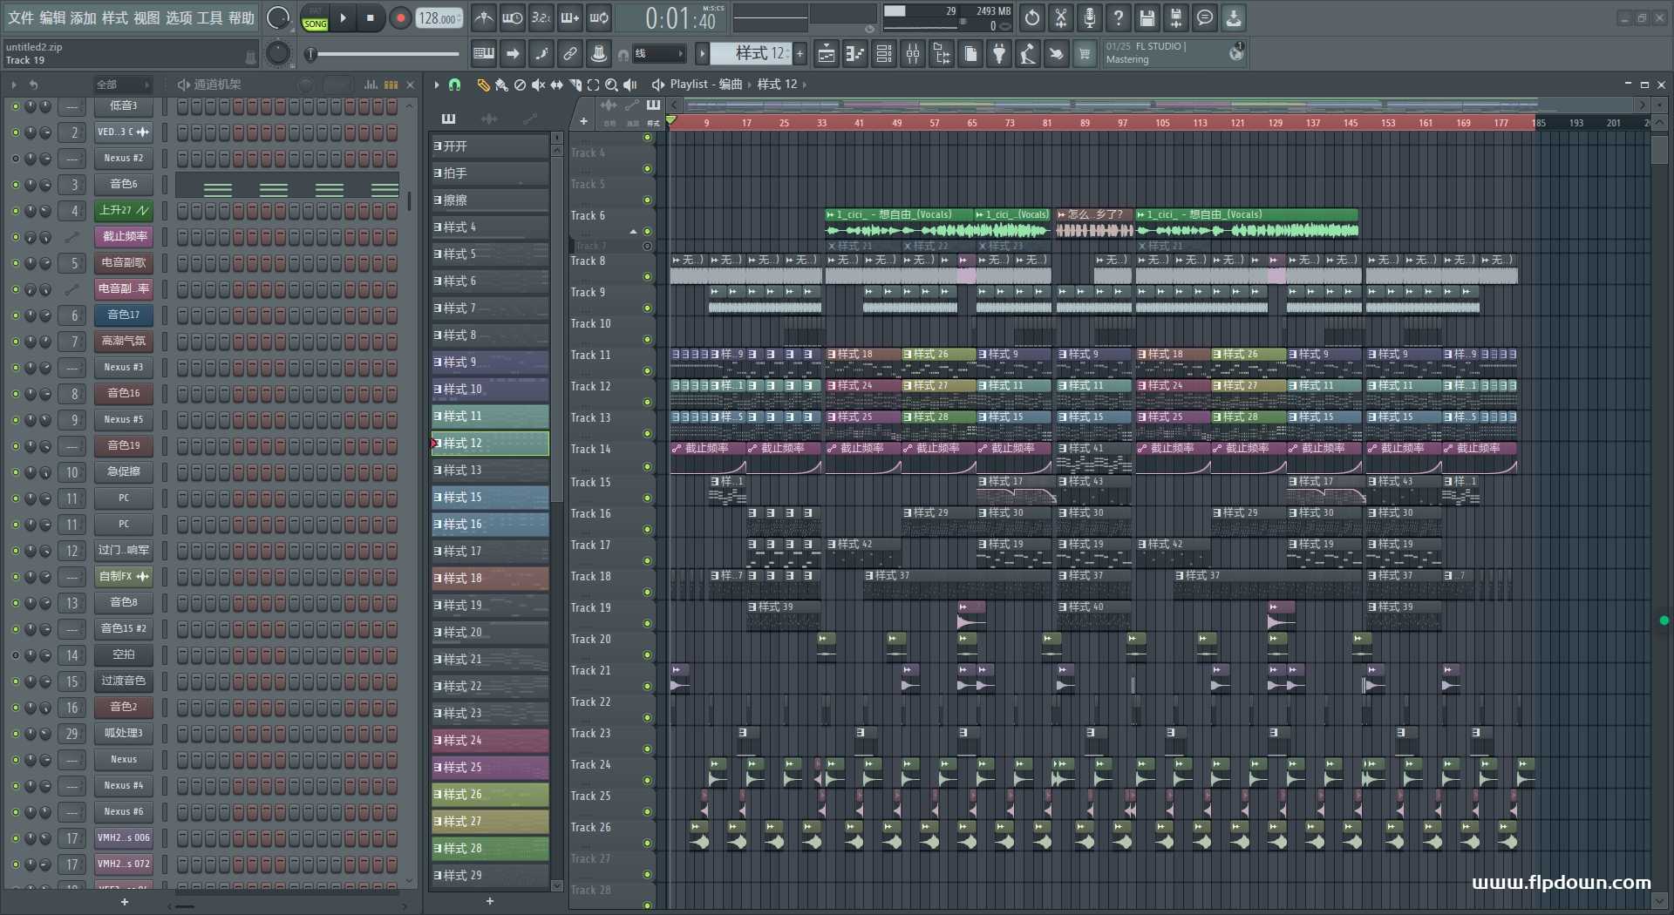Toggle SONG/PAT mode switch
Screen dimensions: 1674x915
coord(316,18)
